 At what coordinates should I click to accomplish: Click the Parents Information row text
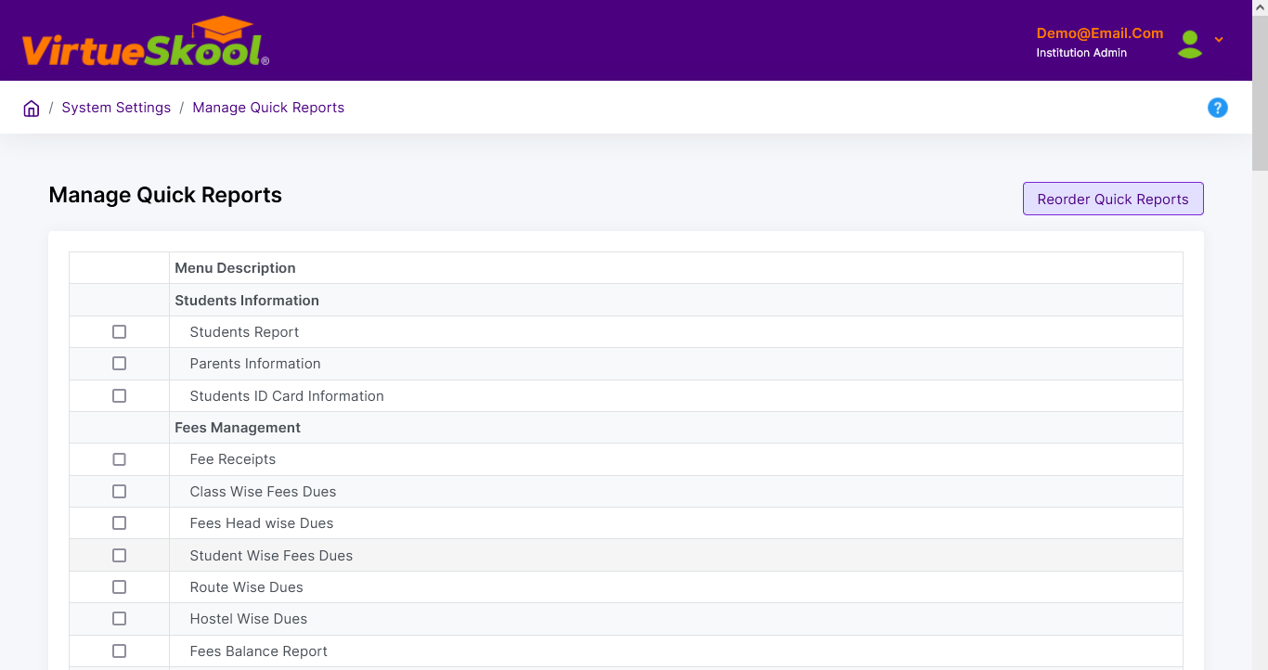coord(255,364)
